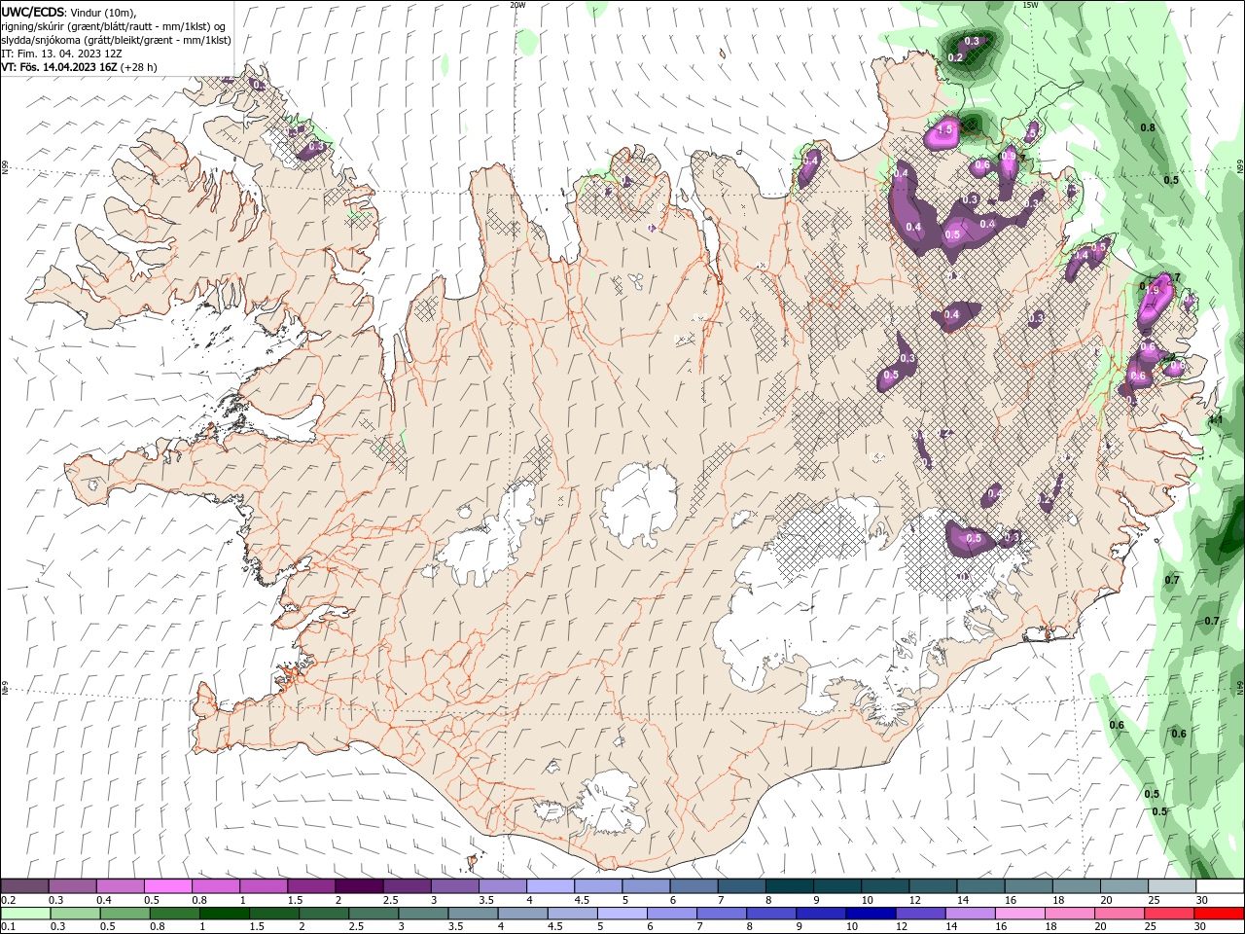
Task: Pick the darkest purple snow swatch labeled 2
Action: coord(359,886)
